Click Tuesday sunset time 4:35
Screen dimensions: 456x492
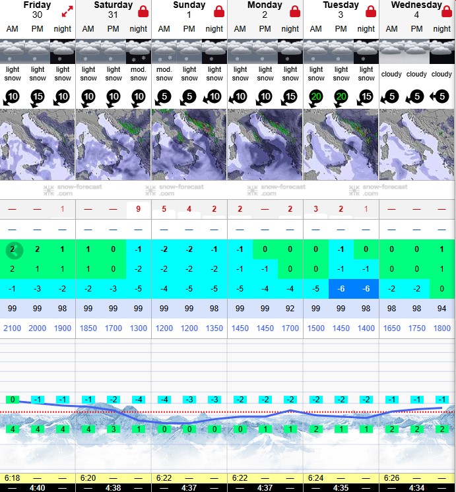[x=341, y=488]
